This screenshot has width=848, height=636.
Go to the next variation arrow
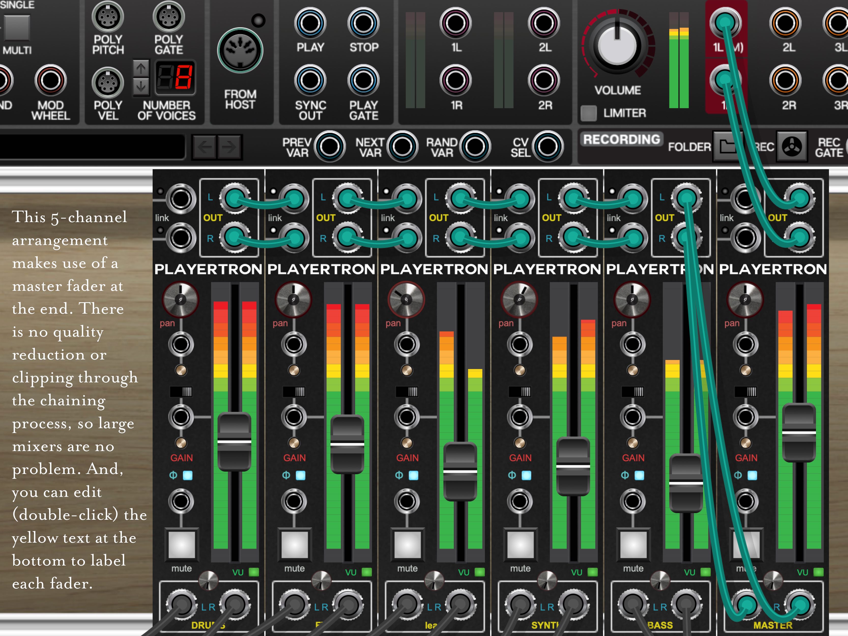(229, 147)
